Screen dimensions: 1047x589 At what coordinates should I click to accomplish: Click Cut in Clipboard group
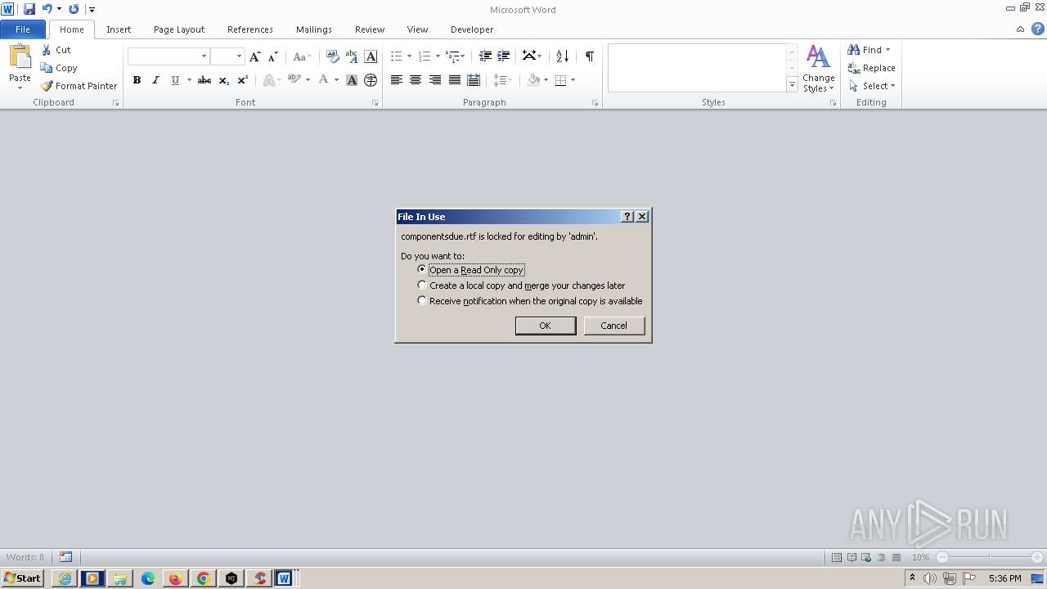(56, 50)
